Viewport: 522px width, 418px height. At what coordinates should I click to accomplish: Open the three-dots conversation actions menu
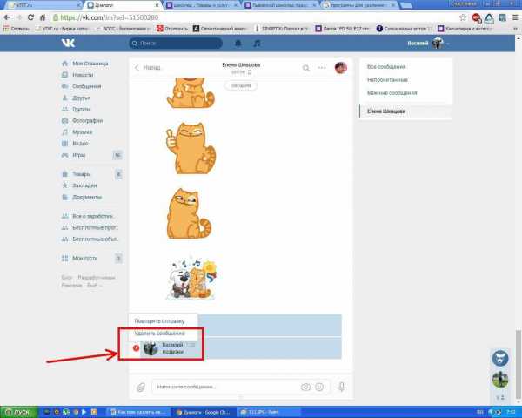(x=322, y=68)
